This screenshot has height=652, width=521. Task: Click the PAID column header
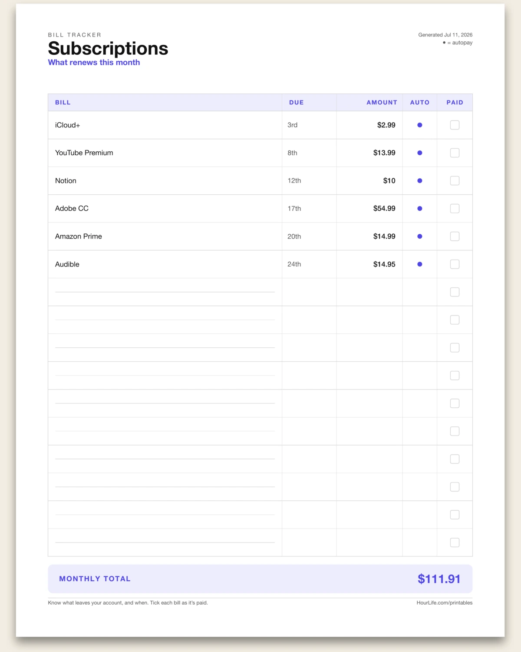click(x=455, y=103)
